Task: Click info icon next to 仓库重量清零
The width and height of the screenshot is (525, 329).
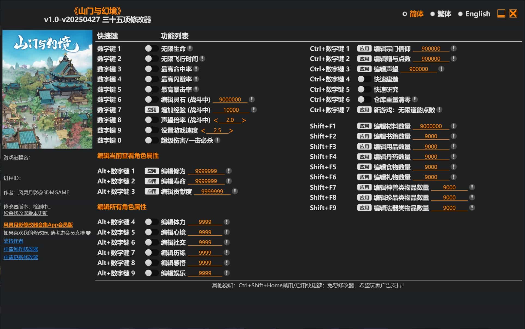Action: (415, 100)
